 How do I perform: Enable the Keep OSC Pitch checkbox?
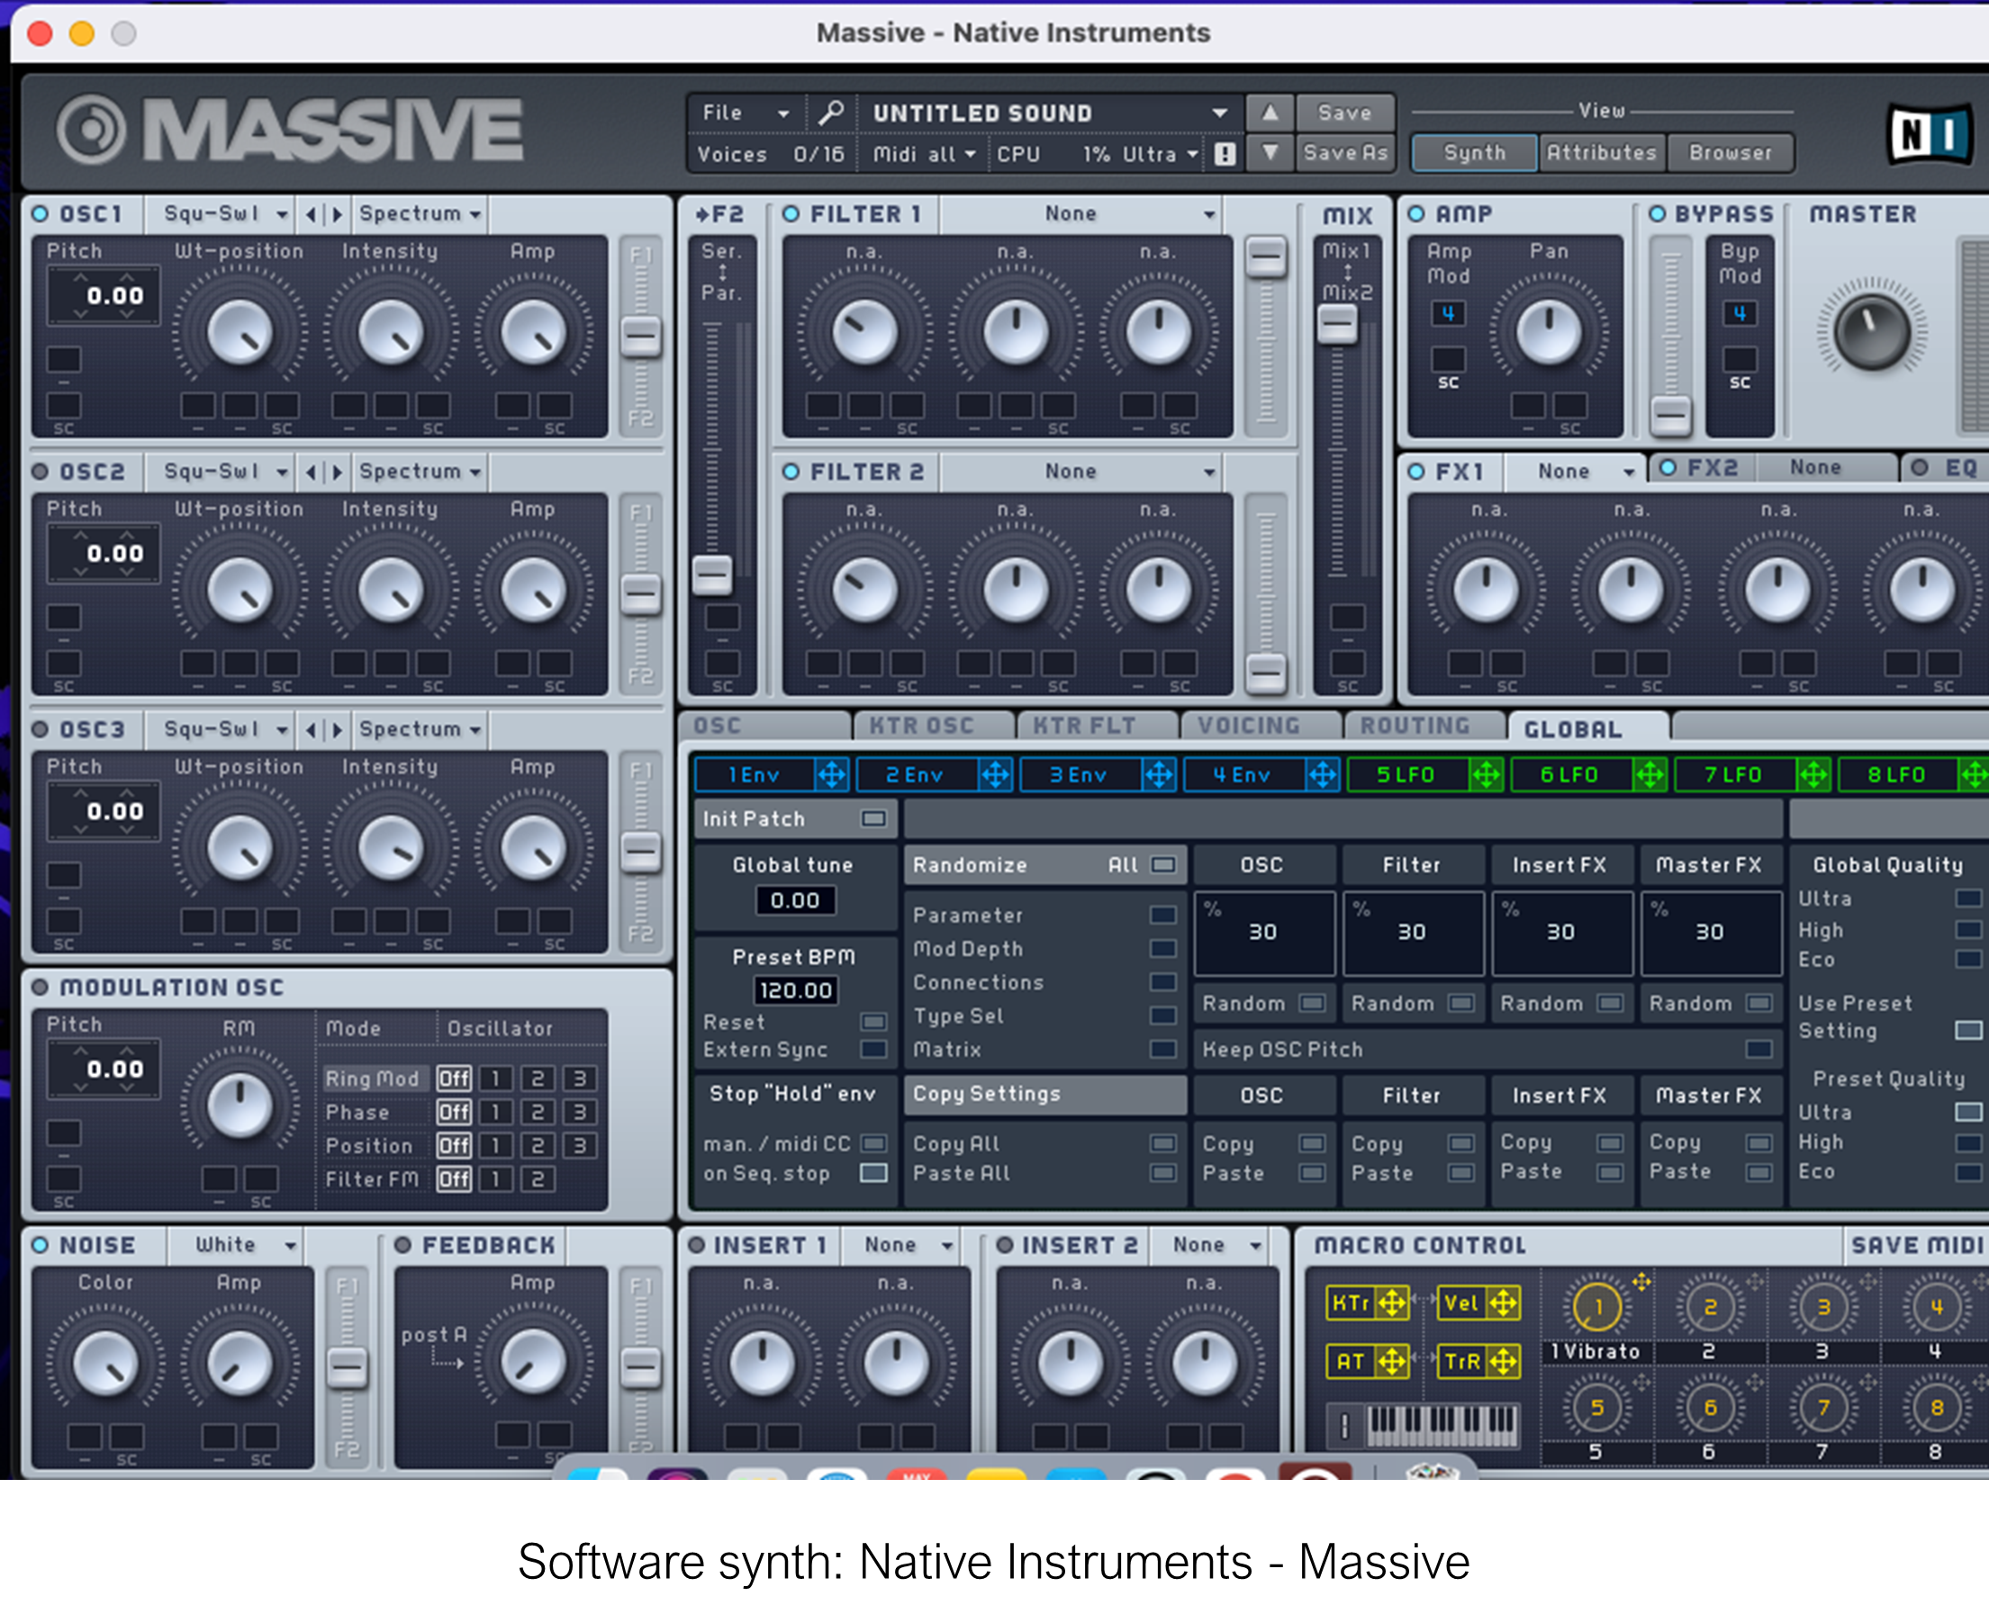pyautogui.click(x=1758, y=1049)
